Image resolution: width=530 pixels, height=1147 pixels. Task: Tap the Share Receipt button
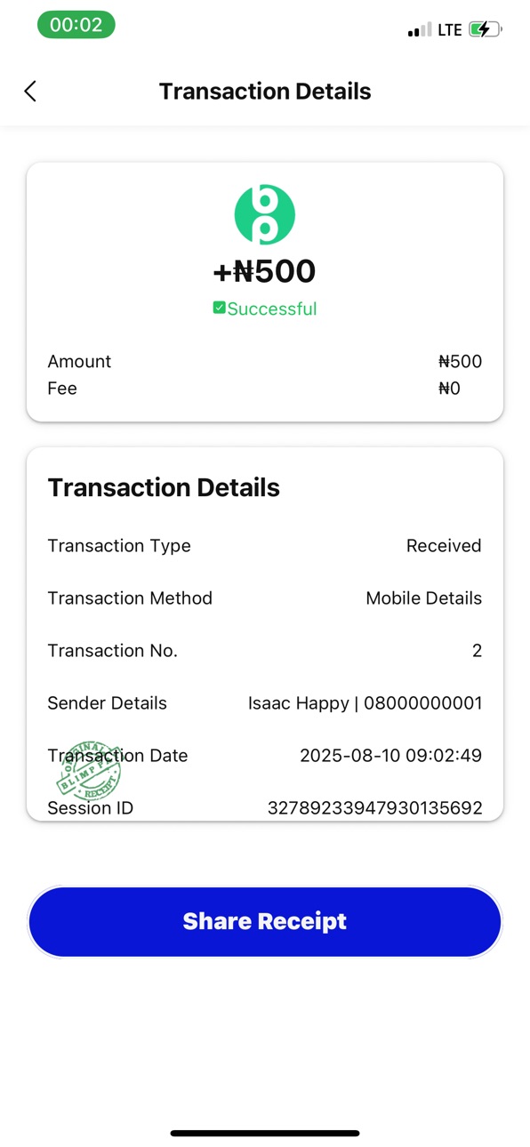(265, 921)
